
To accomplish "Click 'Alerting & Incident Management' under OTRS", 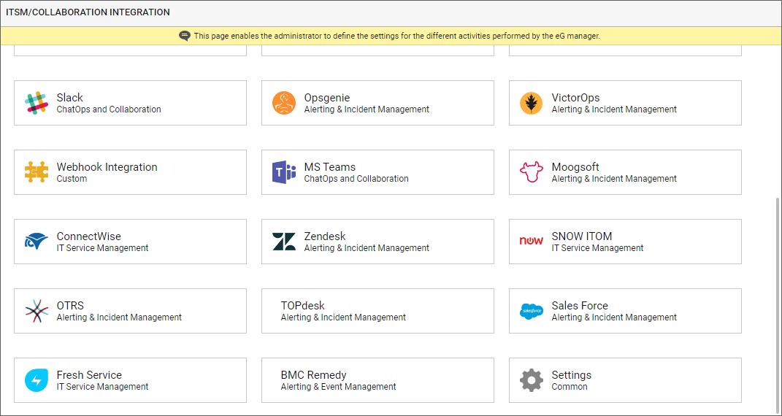I will coord(119,317).
